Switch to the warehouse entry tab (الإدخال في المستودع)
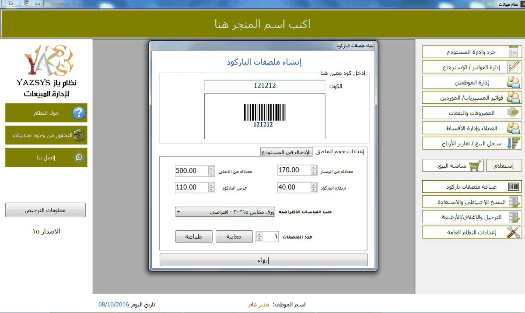The height and width of the screenshot is (313, 525). click(286, 152)
